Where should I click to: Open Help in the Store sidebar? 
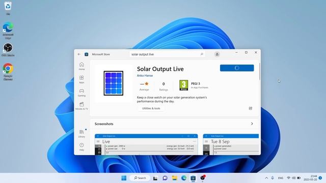coord(81,147)
